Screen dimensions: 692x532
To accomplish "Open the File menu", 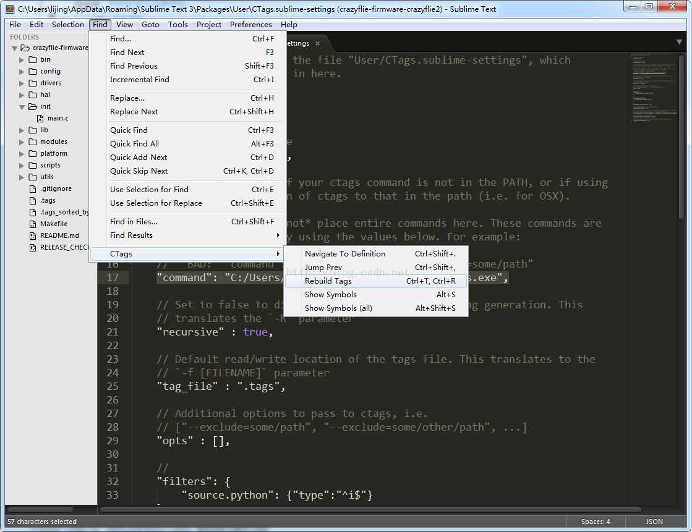I will click(15, 25).
